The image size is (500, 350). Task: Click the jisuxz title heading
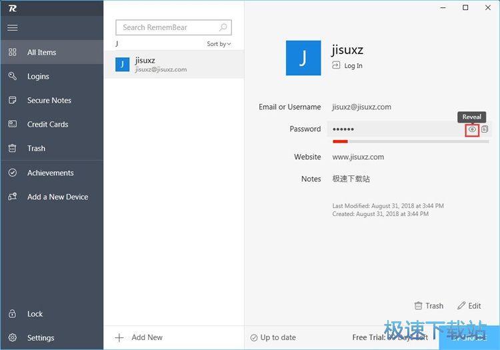click(347, 50)
